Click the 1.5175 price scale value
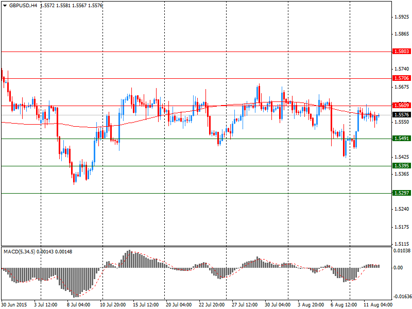Image resolution: width=412 pixels, height=309 pixels. [x=402, y=227]
